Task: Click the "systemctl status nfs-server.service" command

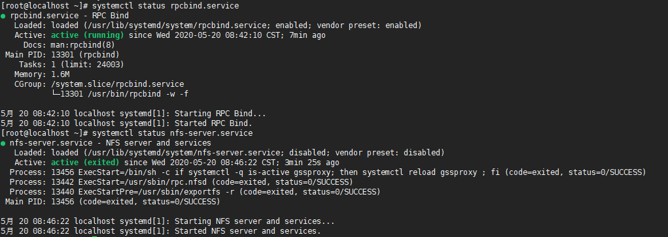Action: tap(173, 133)
